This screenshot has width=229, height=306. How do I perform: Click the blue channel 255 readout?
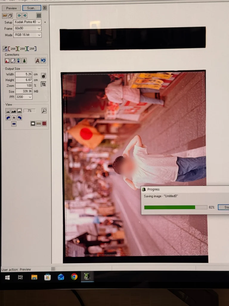(32, 49)
